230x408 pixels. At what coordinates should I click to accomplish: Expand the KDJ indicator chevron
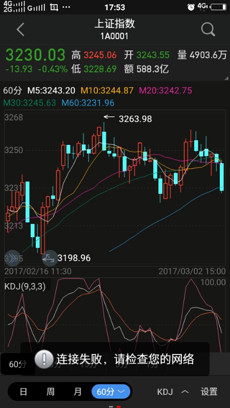click(185, 391)
